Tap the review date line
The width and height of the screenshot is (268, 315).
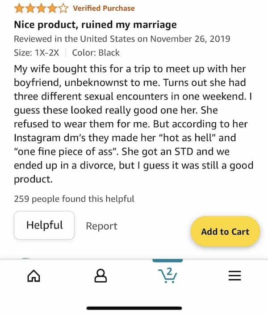coord(122,39)
